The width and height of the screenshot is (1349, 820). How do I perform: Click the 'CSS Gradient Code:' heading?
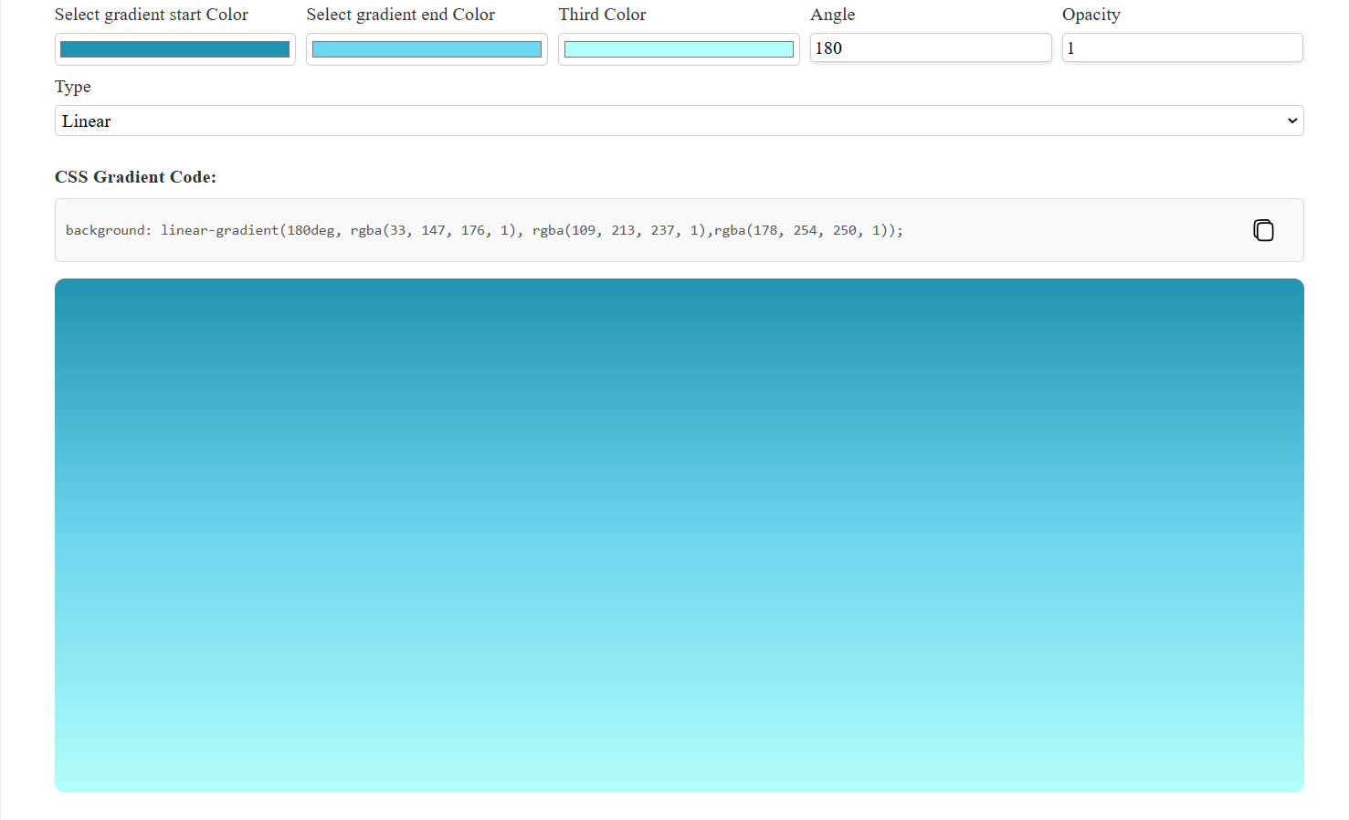click(x=135, y=177)
